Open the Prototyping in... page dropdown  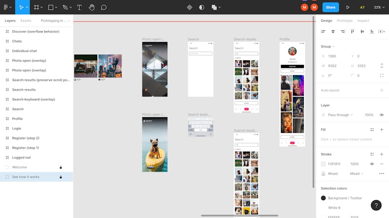55,20
